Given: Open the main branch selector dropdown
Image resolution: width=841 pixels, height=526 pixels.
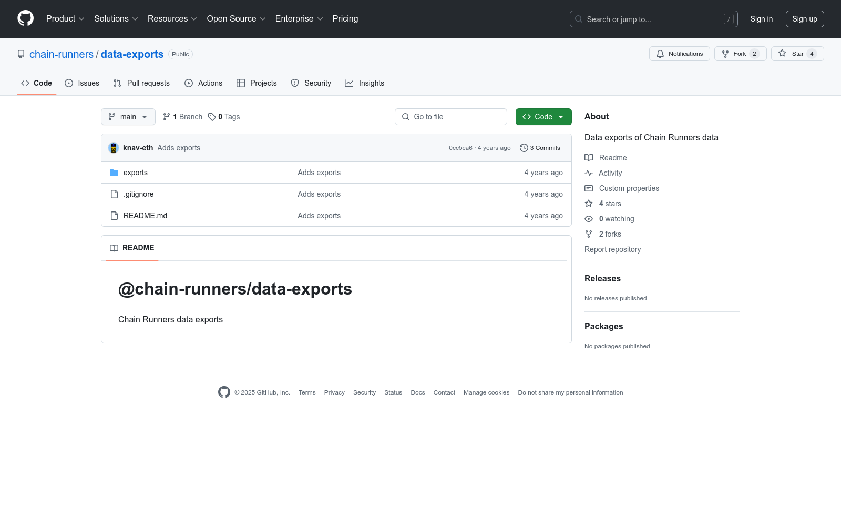Looking at the screenshot, I should point(128,117).
